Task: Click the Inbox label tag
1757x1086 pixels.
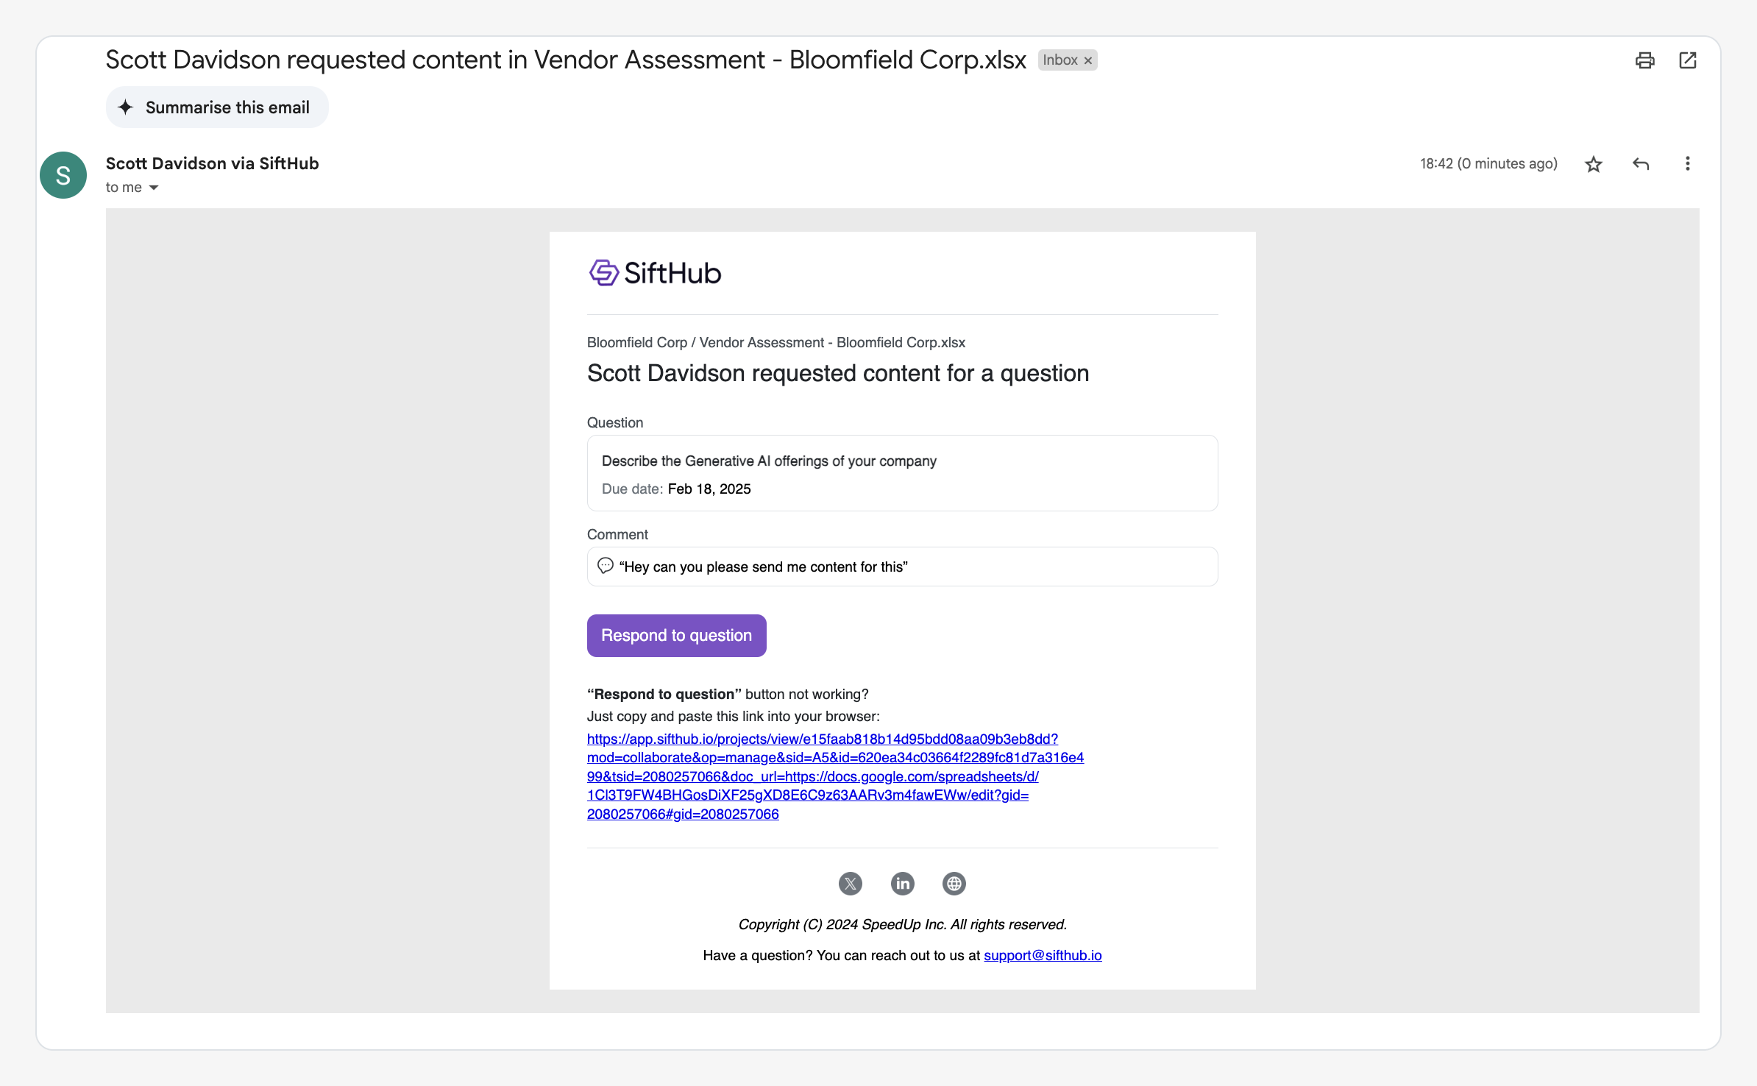Action: pos(1059,60)
